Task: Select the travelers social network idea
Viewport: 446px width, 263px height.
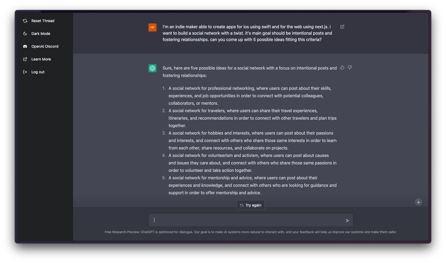Action: (x=252, y=118)
